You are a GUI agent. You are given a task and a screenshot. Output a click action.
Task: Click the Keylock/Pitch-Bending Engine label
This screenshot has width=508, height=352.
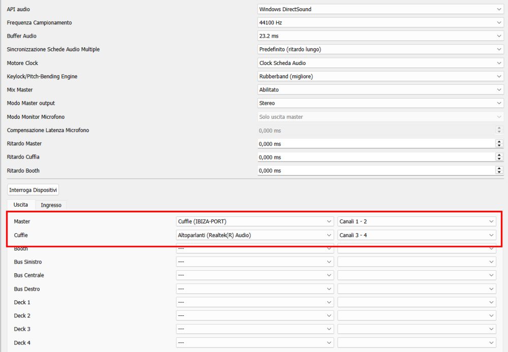coord(42,76)
